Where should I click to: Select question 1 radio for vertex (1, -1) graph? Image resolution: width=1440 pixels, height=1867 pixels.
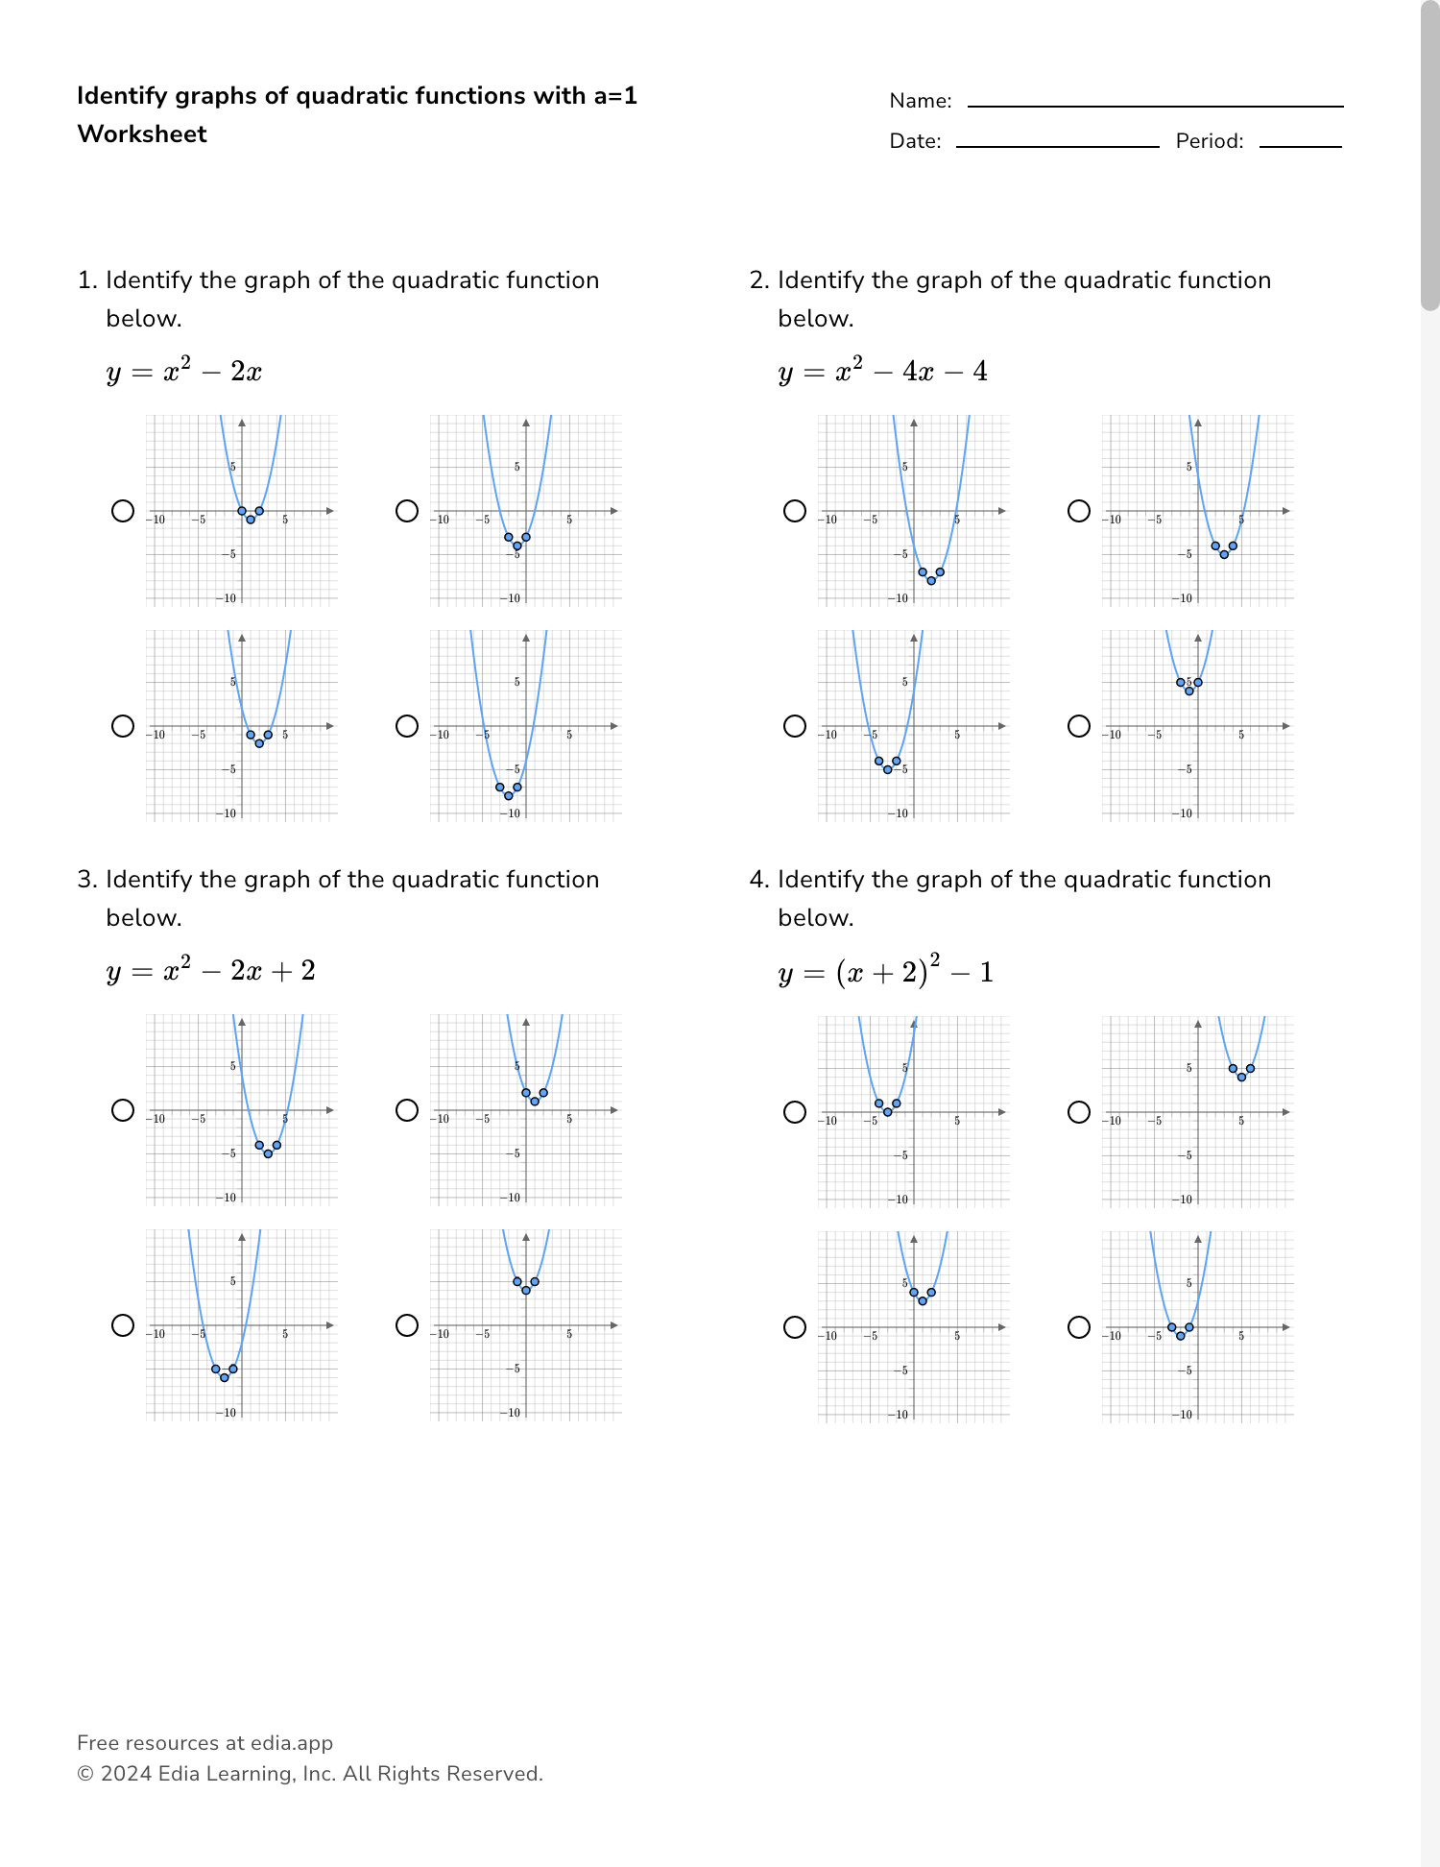point(123,511)
